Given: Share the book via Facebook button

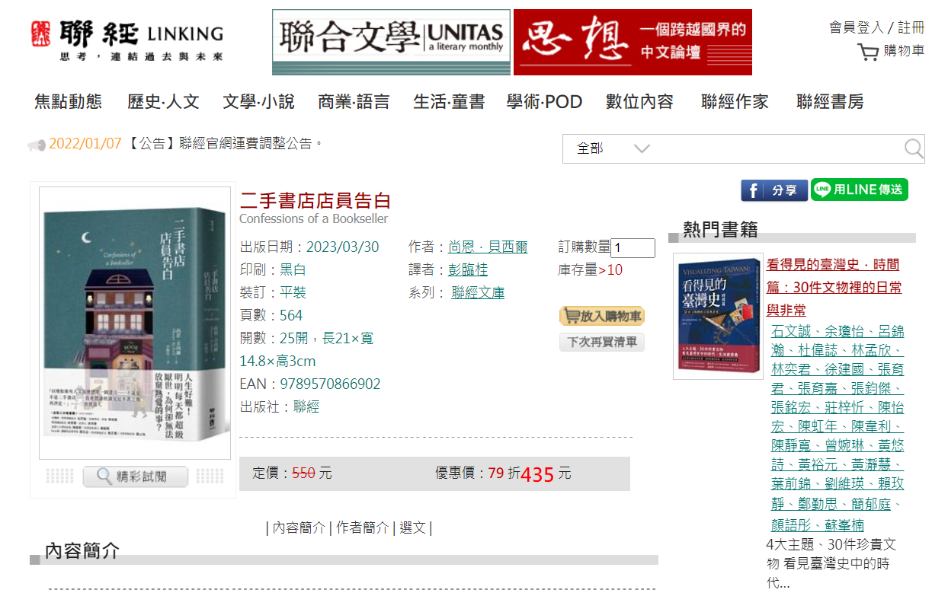Looking at the screenshot, I should 774,190.
